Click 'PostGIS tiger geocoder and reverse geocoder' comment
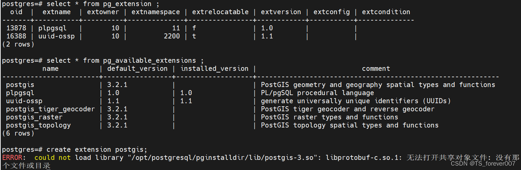The width and height of the screenshot is (521, 170). pos(348,109)
